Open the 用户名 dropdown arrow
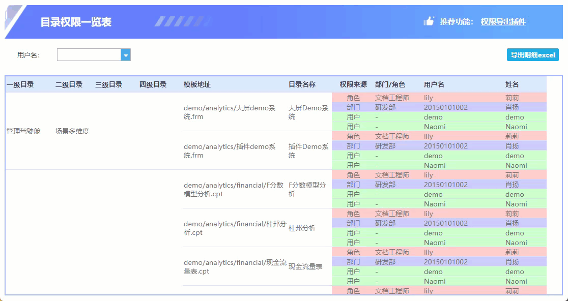The image size is (568, 301). [x=126, y=55]
